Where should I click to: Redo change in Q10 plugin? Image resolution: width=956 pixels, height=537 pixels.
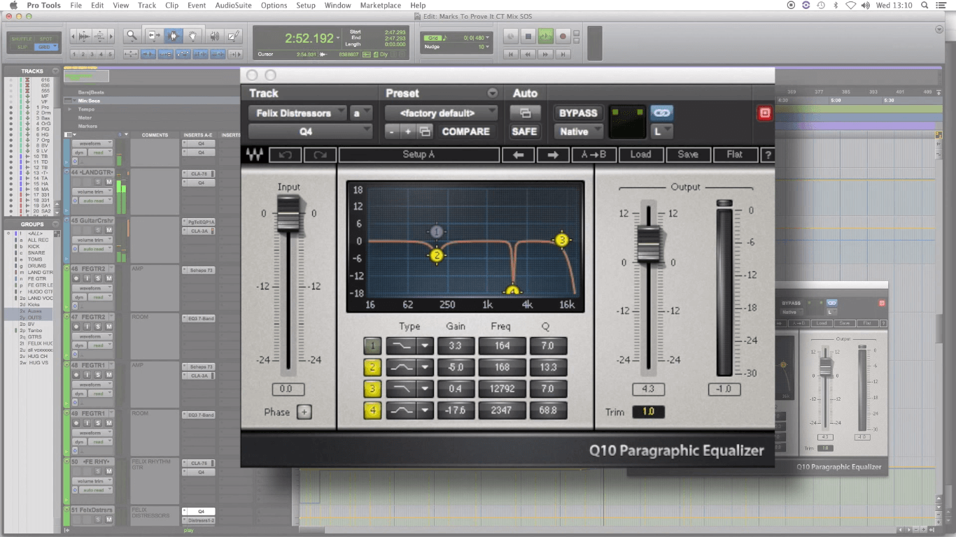pyautogui.click(x=320, y=155)
